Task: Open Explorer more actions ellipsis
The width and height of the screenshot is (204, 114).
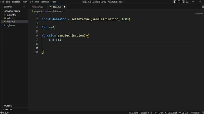Action: [x=25, y=7]
